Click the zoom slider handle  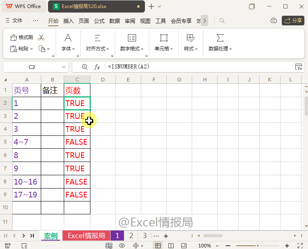pyautogui.click(x=258, y=245)
